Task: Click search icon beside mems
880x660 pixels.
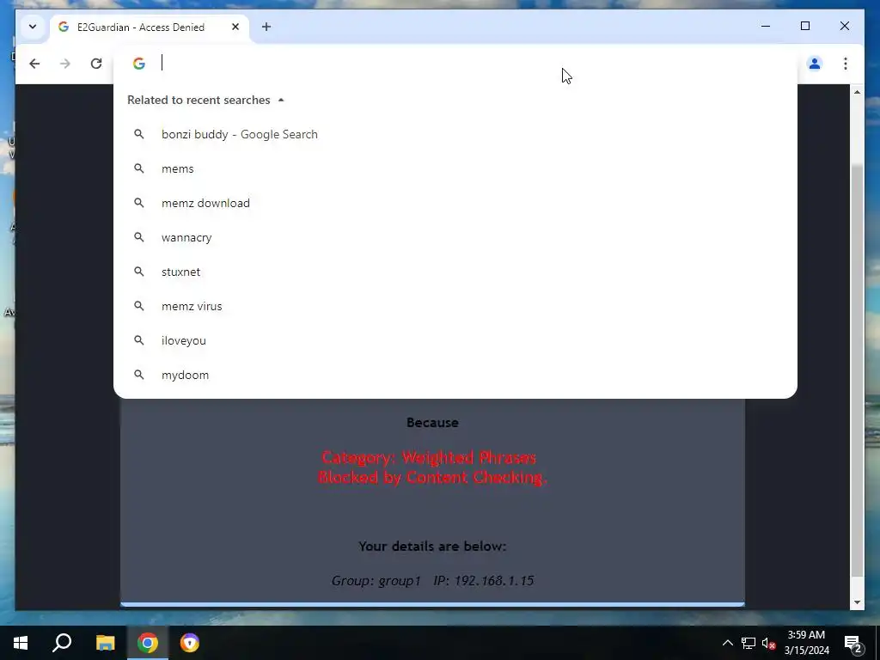Action: 138,168
